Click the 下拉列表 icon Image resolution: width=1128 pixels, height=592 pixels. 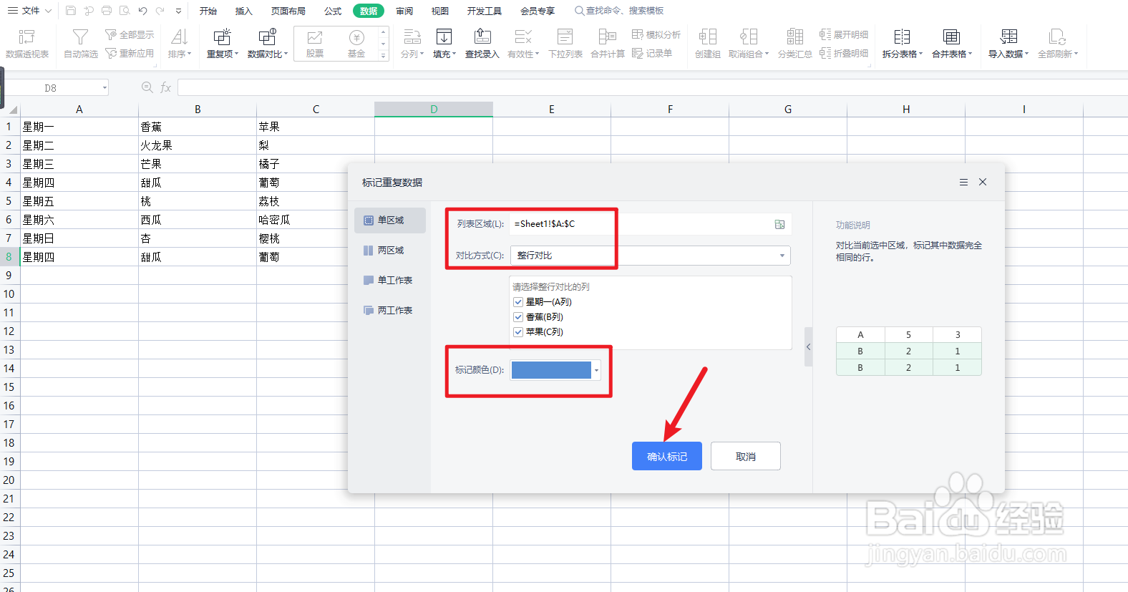point(565,37)
